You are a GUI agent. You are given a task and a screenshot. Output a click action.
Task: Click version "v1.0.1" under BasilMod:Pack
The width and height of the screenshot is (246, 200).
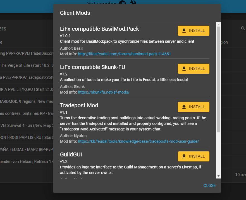[x=65, y=36]
